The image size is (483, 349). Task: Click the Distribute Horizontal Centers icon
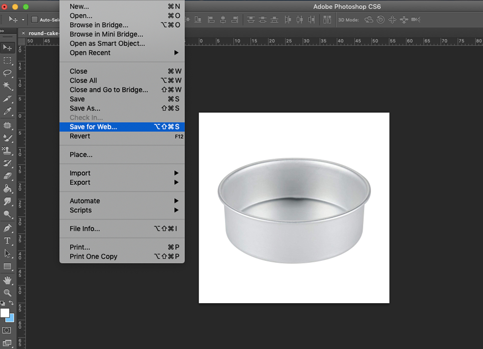coord(299,20)
